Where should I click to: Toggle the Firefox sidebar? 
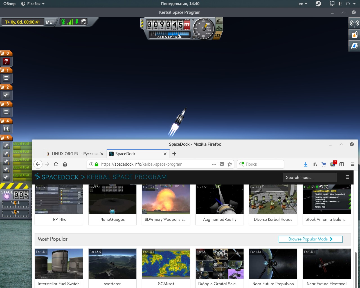tap(342, 164)
